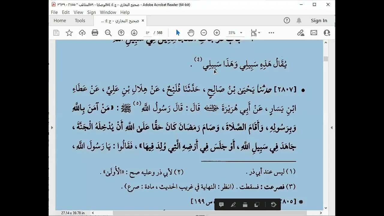This screenshot has height=216, width=384.
Task: Open notifications bell icon
Action: click(x=299, y=20)
